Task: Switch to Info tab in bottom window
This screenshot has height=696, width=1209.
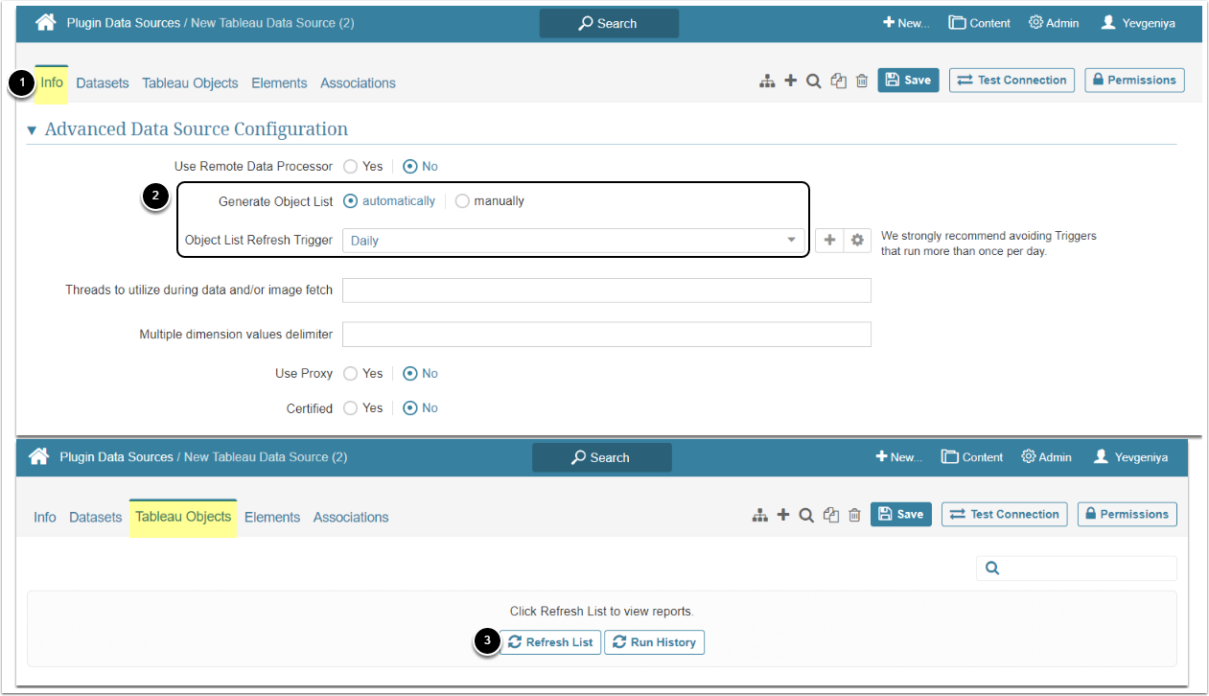Action: 45,517
